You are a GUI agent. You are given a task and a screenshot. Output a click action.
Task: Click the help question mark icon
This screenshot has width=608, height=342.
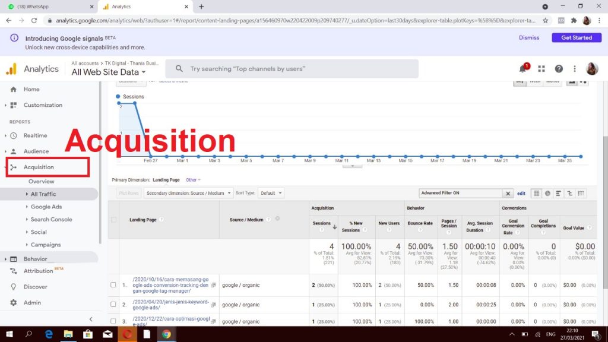(x=559, y=69)
